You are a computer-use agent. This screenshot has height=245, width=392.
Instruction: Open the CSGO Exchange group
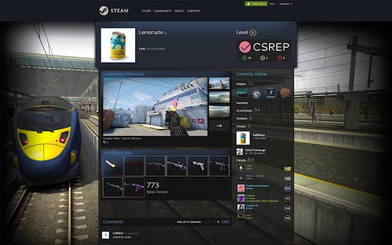(x=255, y=151)
